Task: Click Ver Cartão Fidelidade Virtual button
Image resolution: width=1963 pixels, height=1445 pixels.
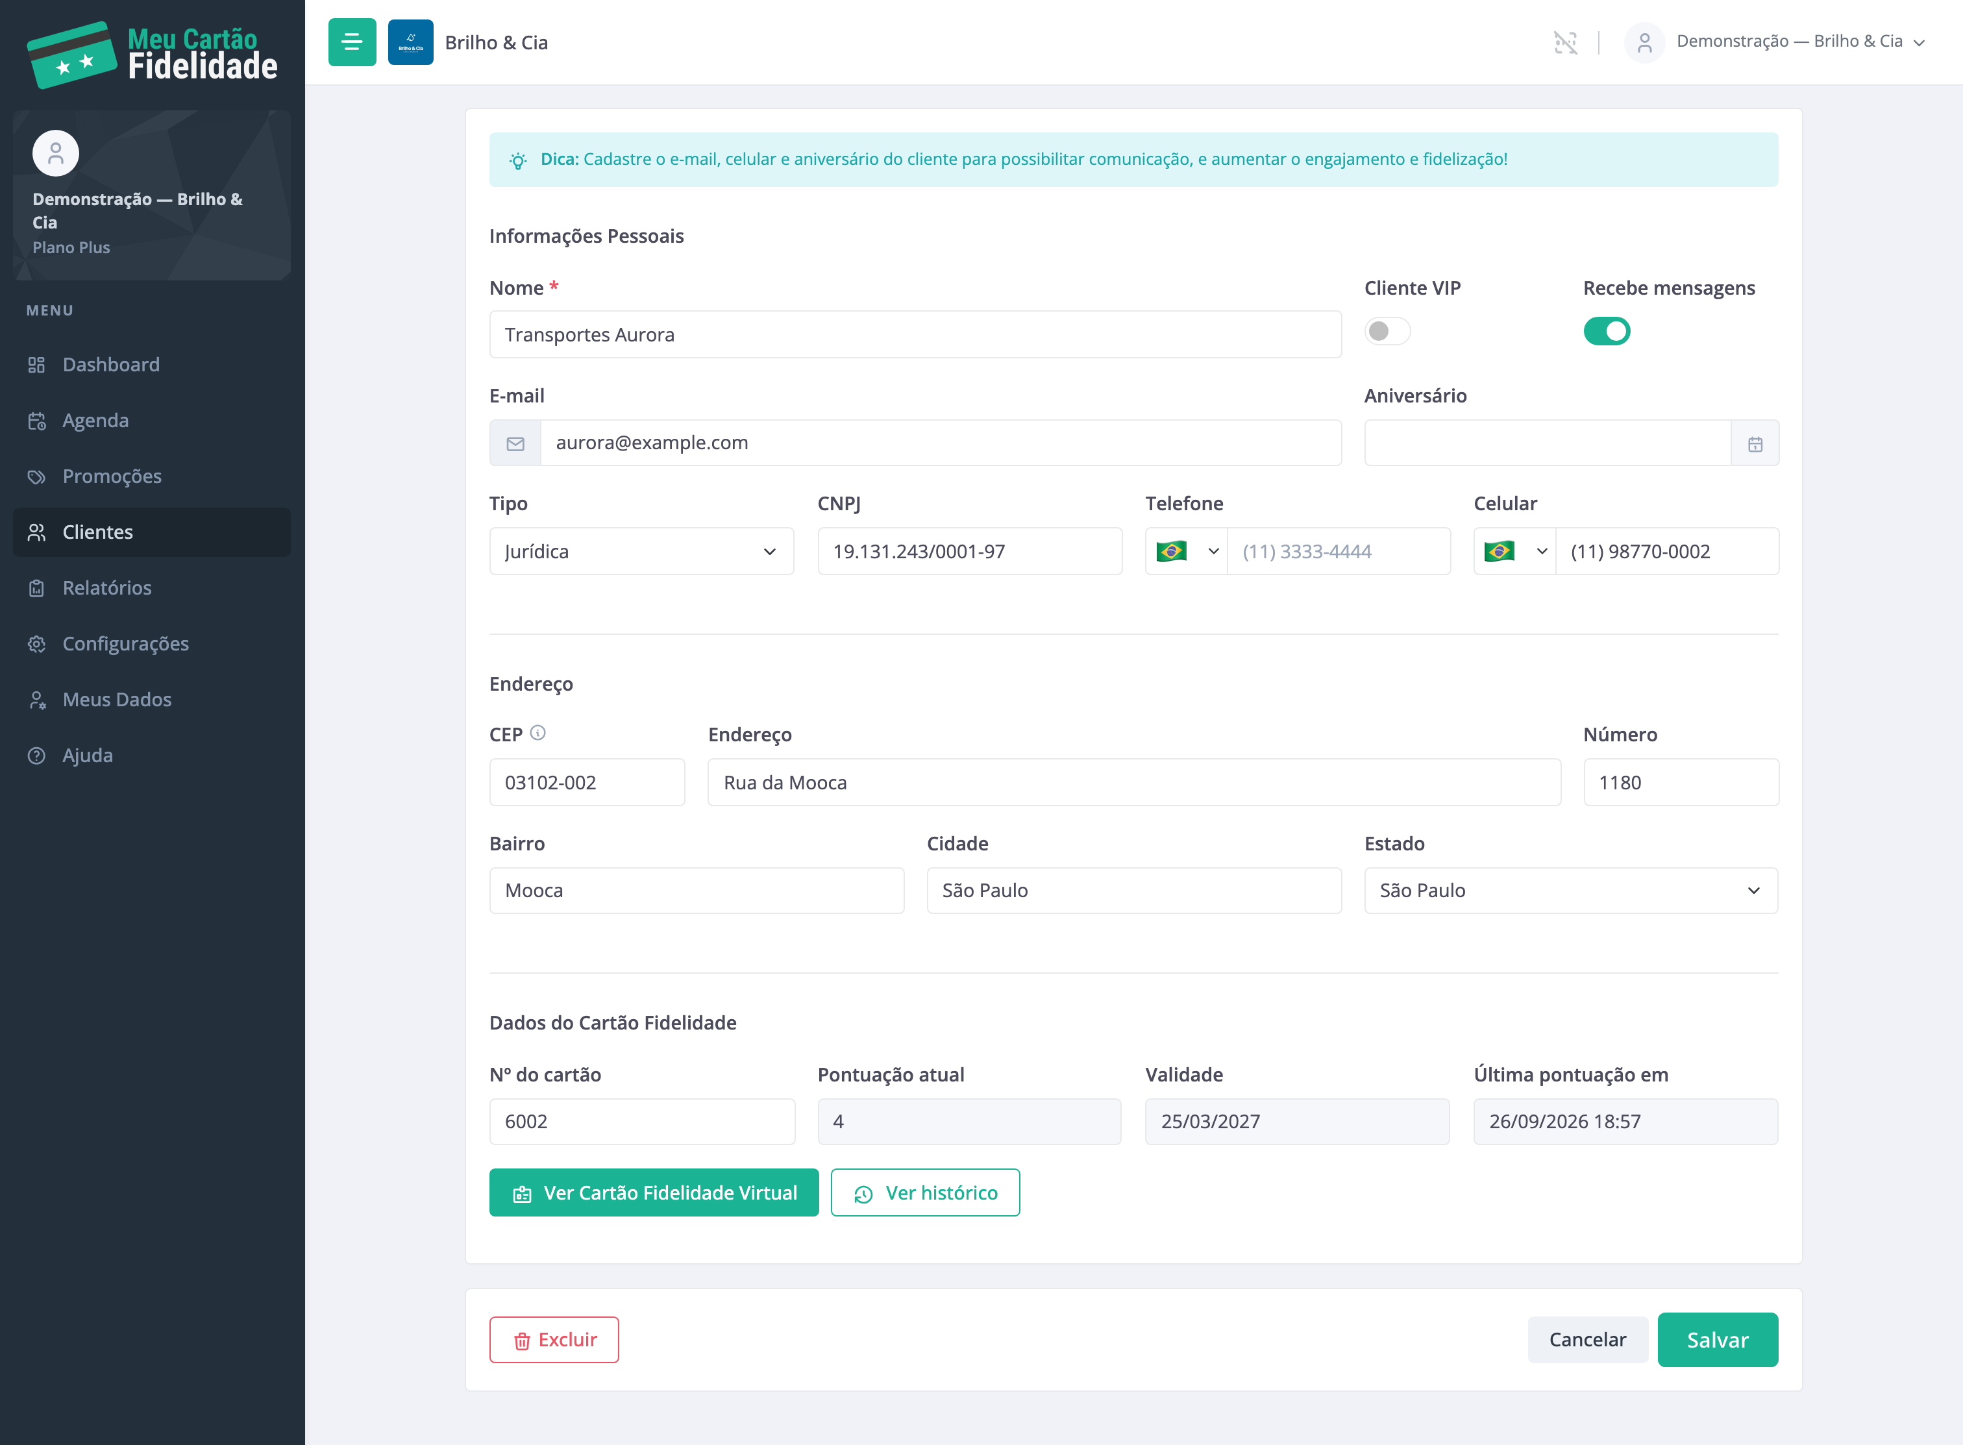Action: pyautogui.click(x=654, y=1193)
